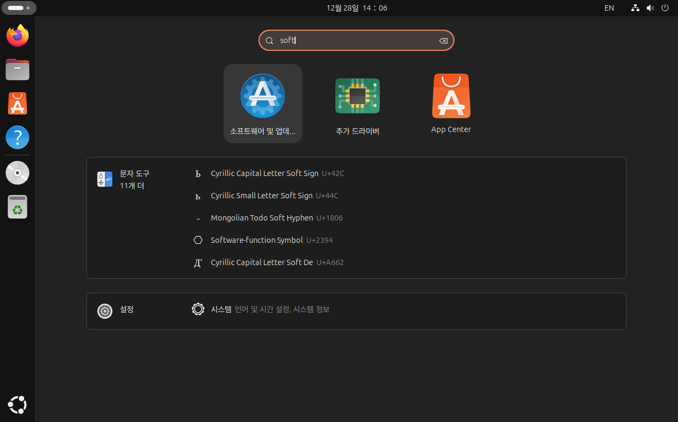The image size is (678, 422).
Task: Show '11개 더' more character results
Action: click(x=132, y=186)
